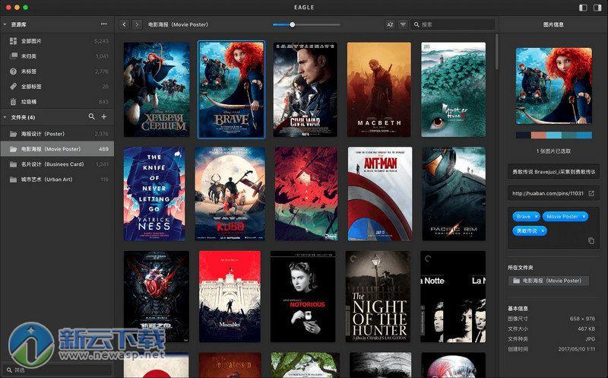Image resolution: width=608 pixels, height=378 pixels.
Task: Open the 城市艺术 (Urban Art) folder
Action: coord(57,179)
